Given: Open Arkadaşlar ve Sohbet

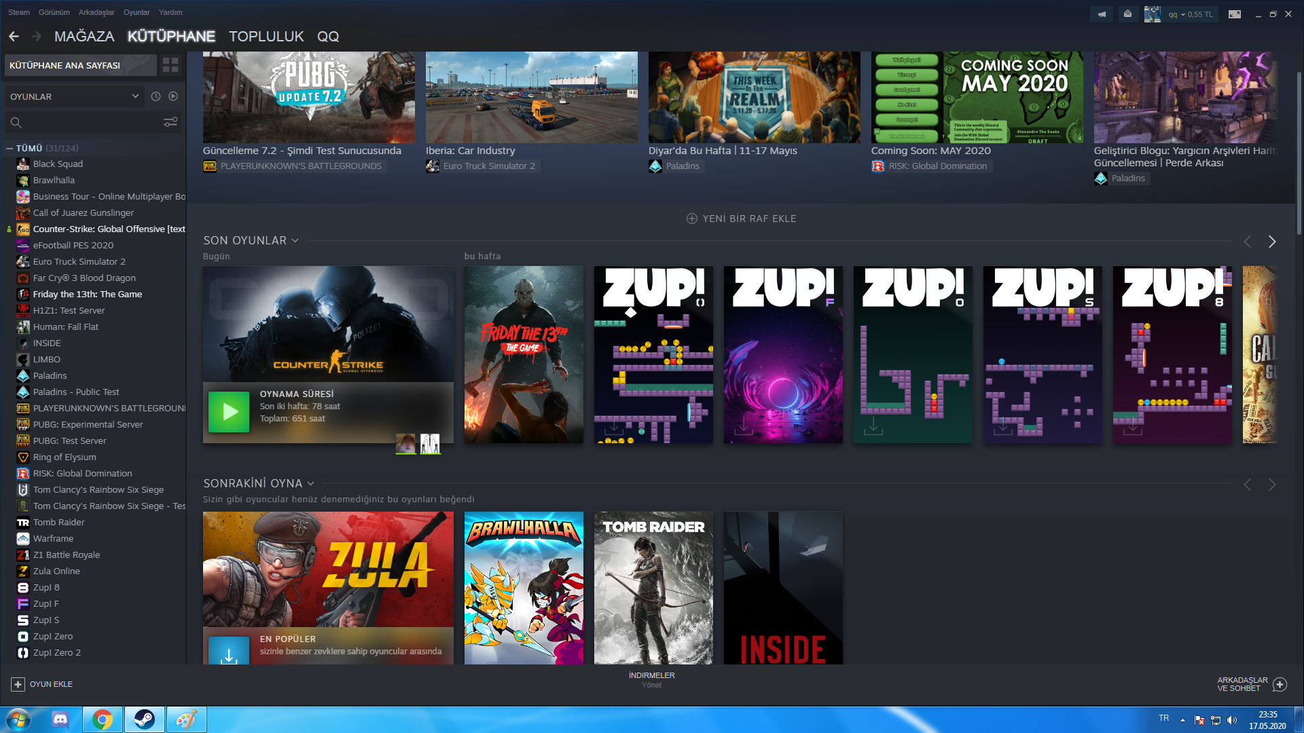Looking at the screenshot, I should (1252, 684).
